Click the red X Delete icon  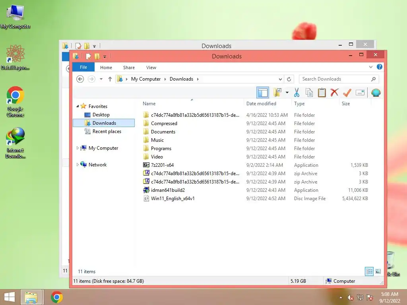[x=334, y=92]
